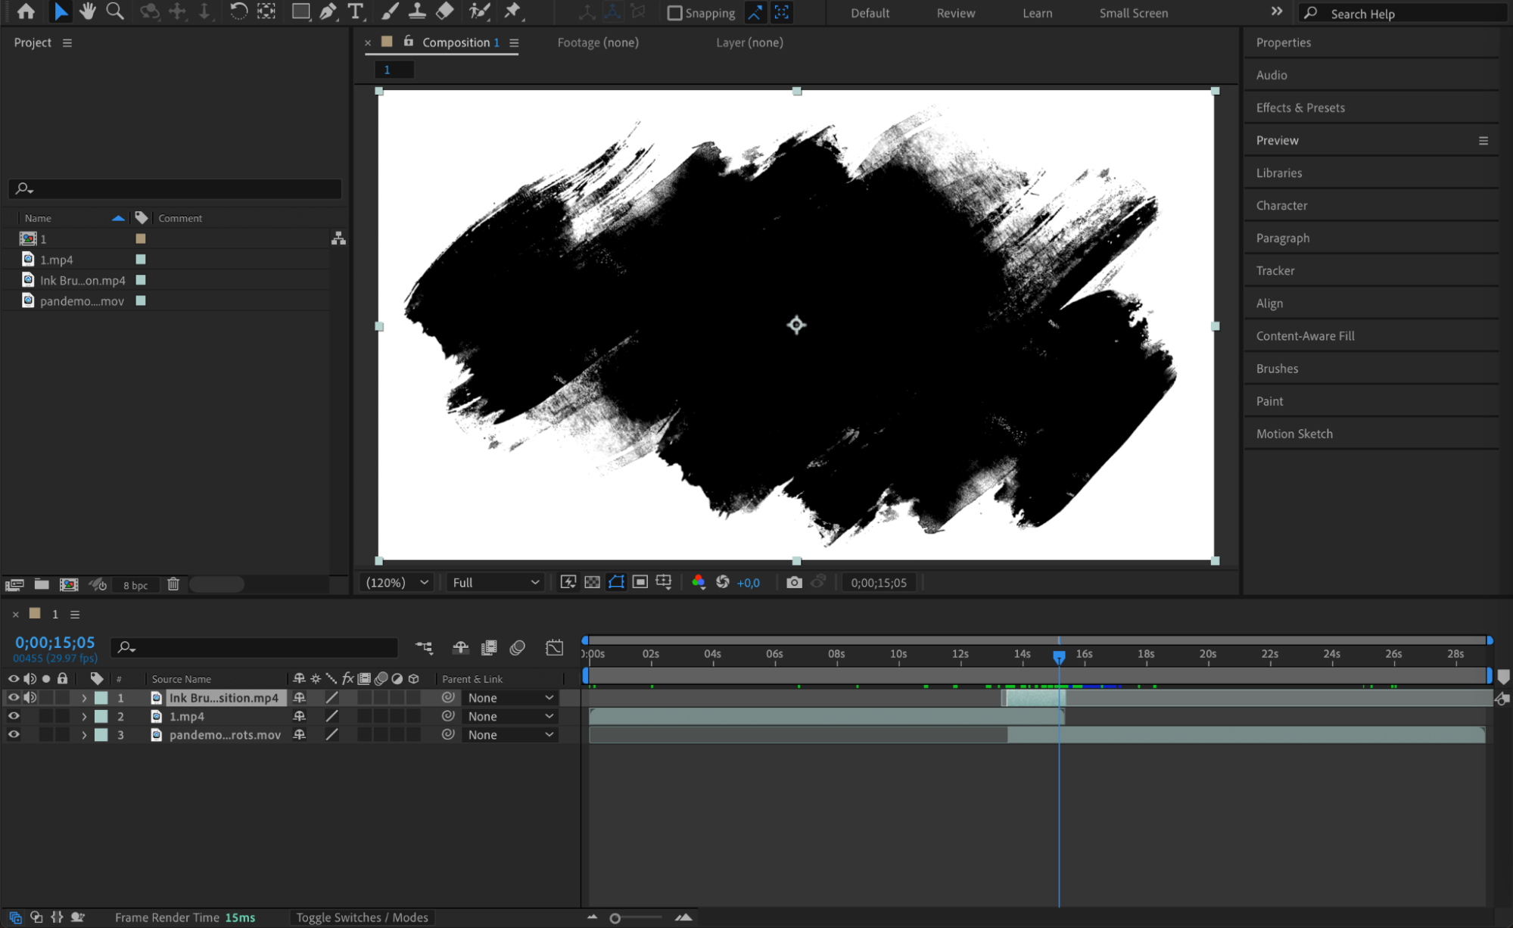Viewport: 1513px width, 928px height.
Task: Hide the 1.mp4 layer eye toggle
Action: tap(14, 716)
